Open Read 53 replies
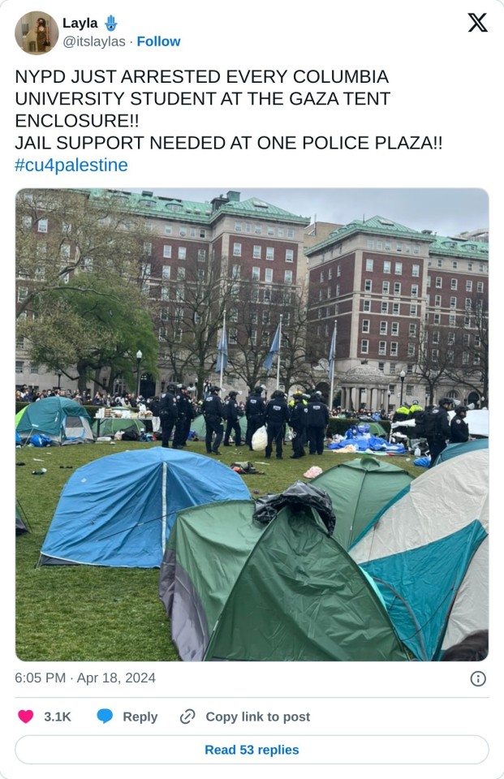Screen dimensions: 504x779 coord(252,750)
